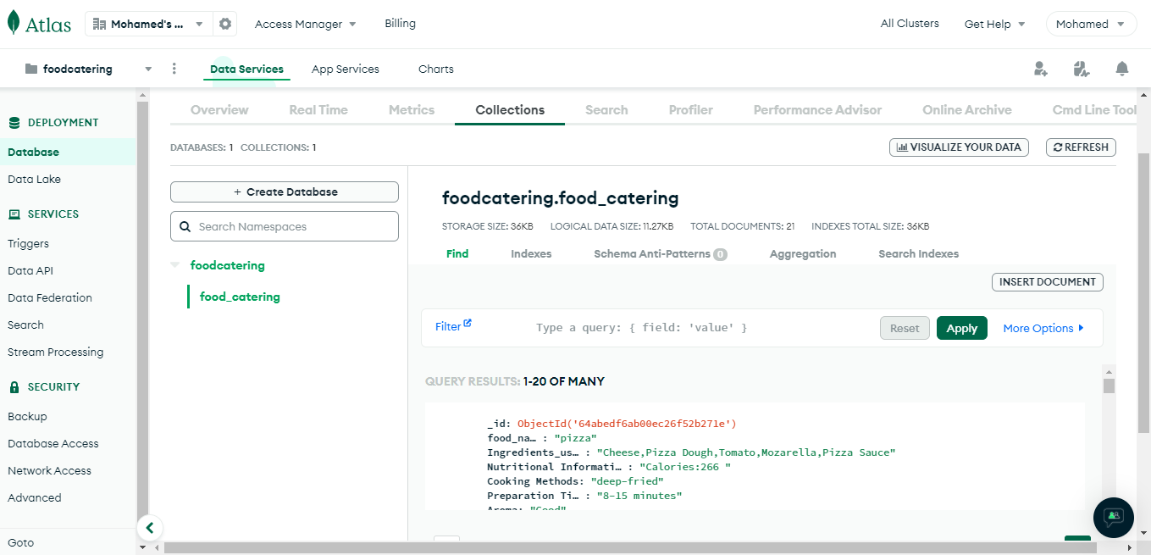Open notifications bell icon
The width and height of the screenshot is (1151, 555).
tap(1122, 69)
